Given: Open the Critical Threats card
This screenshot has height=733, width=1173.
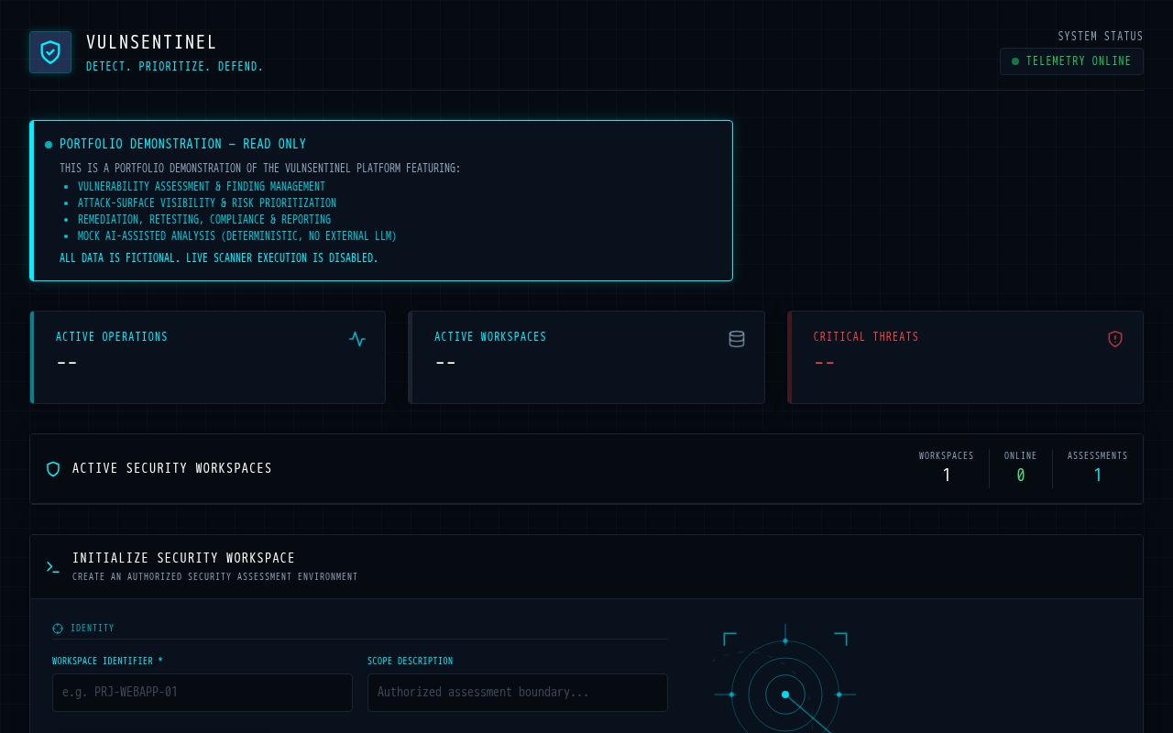Looking at the screenshot, I should click(x=966, y=357).
